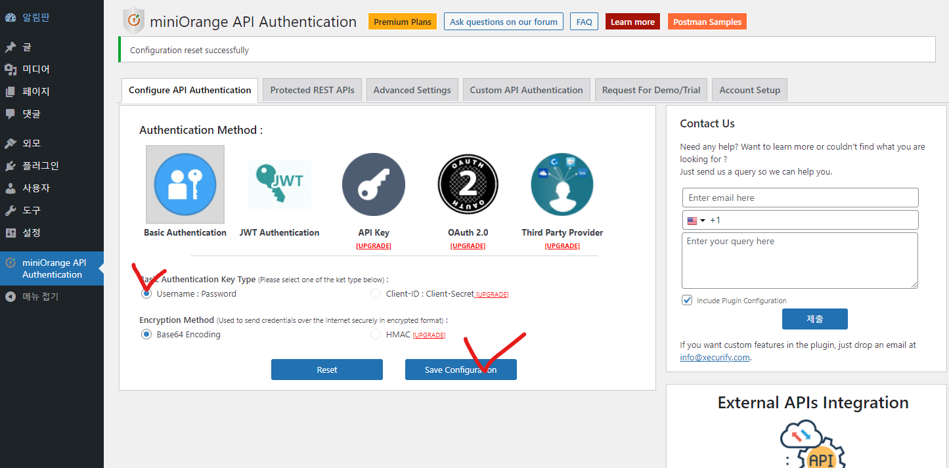Click UPGRADE link under OAuth 2.0

pyautogui.click(x=468, y=246)
